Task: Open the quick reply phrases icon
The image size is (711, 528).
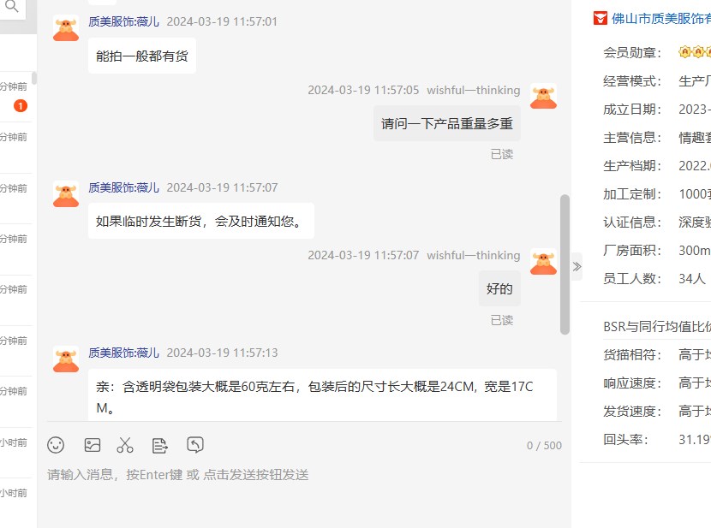Action: [159, 446]
